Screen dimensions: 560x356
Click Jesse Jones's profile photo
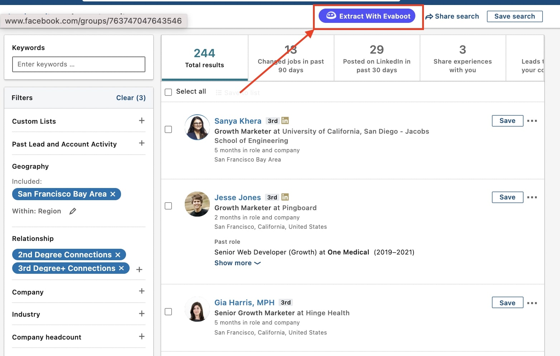point(197,204)
